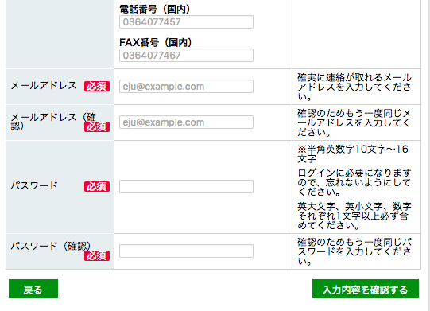Click the hint 確認のためもう一度同じパスワード
Image resolution: width=430 pixels, height=311 pixels.
(x=354, y=251)
